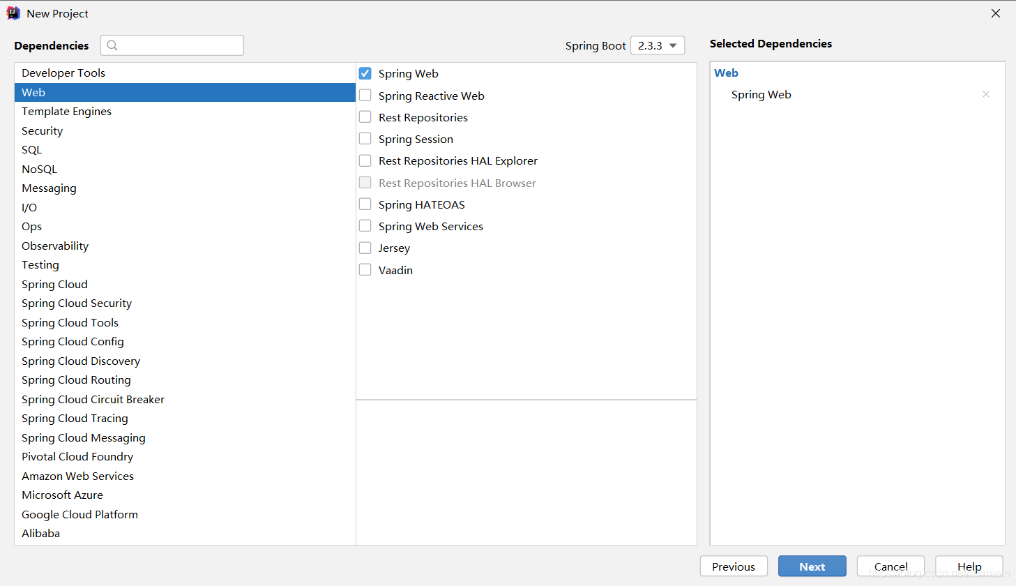The image size is (1016, 586).
Task: Check the Rest Repositories option
Action: pyautogui.click(x=365, y=117)
